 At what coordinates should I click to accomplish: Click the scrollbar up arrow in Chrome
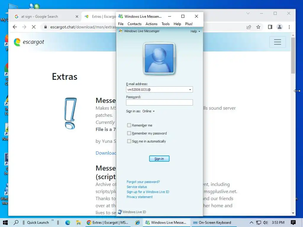pos(293,35)
